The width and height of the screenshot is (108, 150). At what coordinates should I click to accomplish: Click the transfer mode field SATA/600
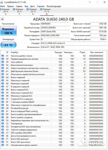[55, 35]
